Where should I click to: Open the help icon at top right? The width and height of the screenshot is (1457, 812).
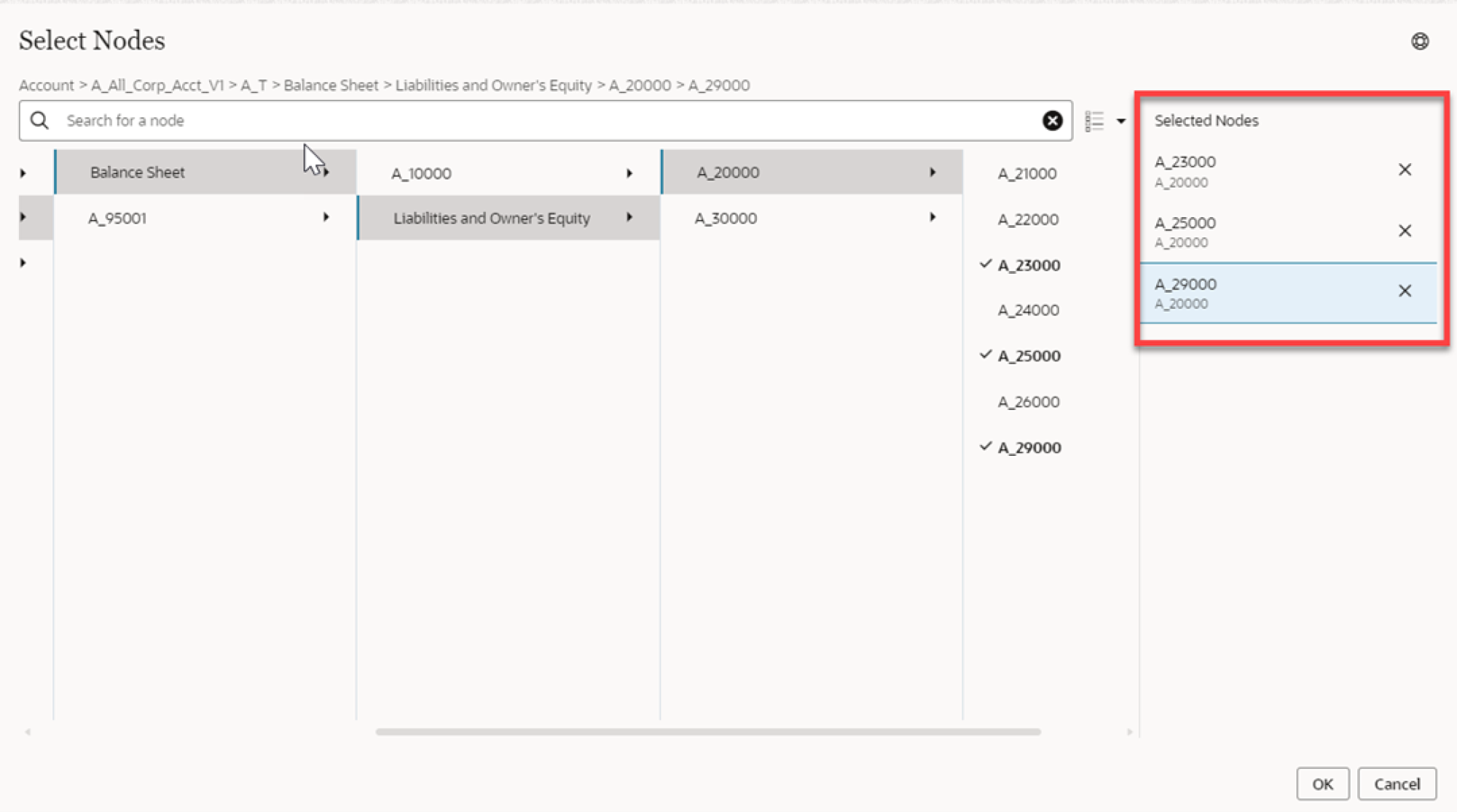coord(1420,42)
